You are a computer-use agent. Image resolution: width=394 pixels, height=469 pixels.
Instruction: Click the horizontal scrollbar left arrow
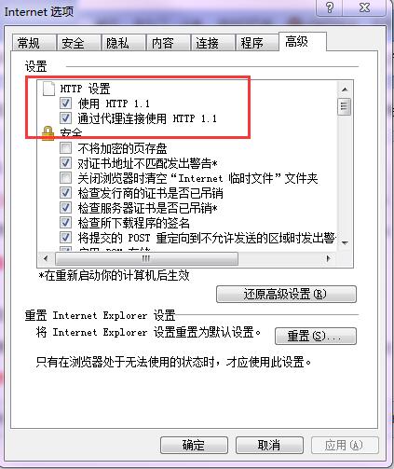coord(46,258)
